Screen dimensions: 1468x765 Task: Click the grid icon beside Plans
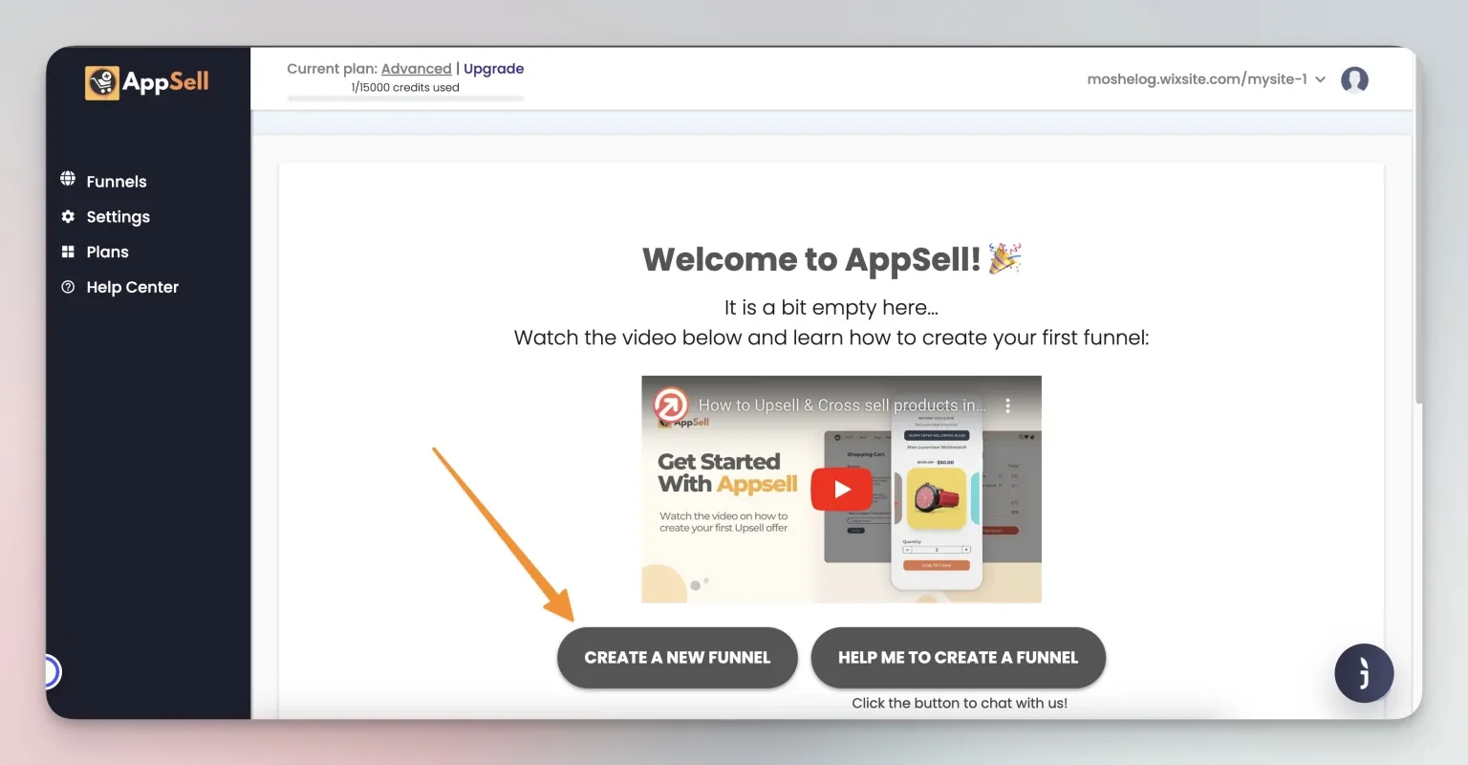68,251
